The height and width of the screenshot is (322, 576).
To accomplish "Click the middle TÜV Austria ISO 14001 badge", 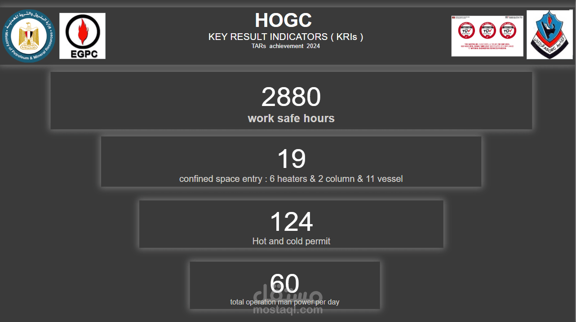I will (487, 31).
